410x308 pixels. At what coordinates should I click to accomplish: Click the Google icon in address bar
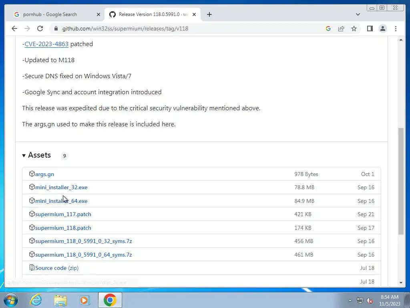coord(328,28)
